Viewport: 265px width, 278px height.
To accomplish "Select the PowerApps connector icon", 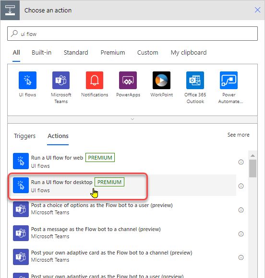I will (x=128, y=81).
